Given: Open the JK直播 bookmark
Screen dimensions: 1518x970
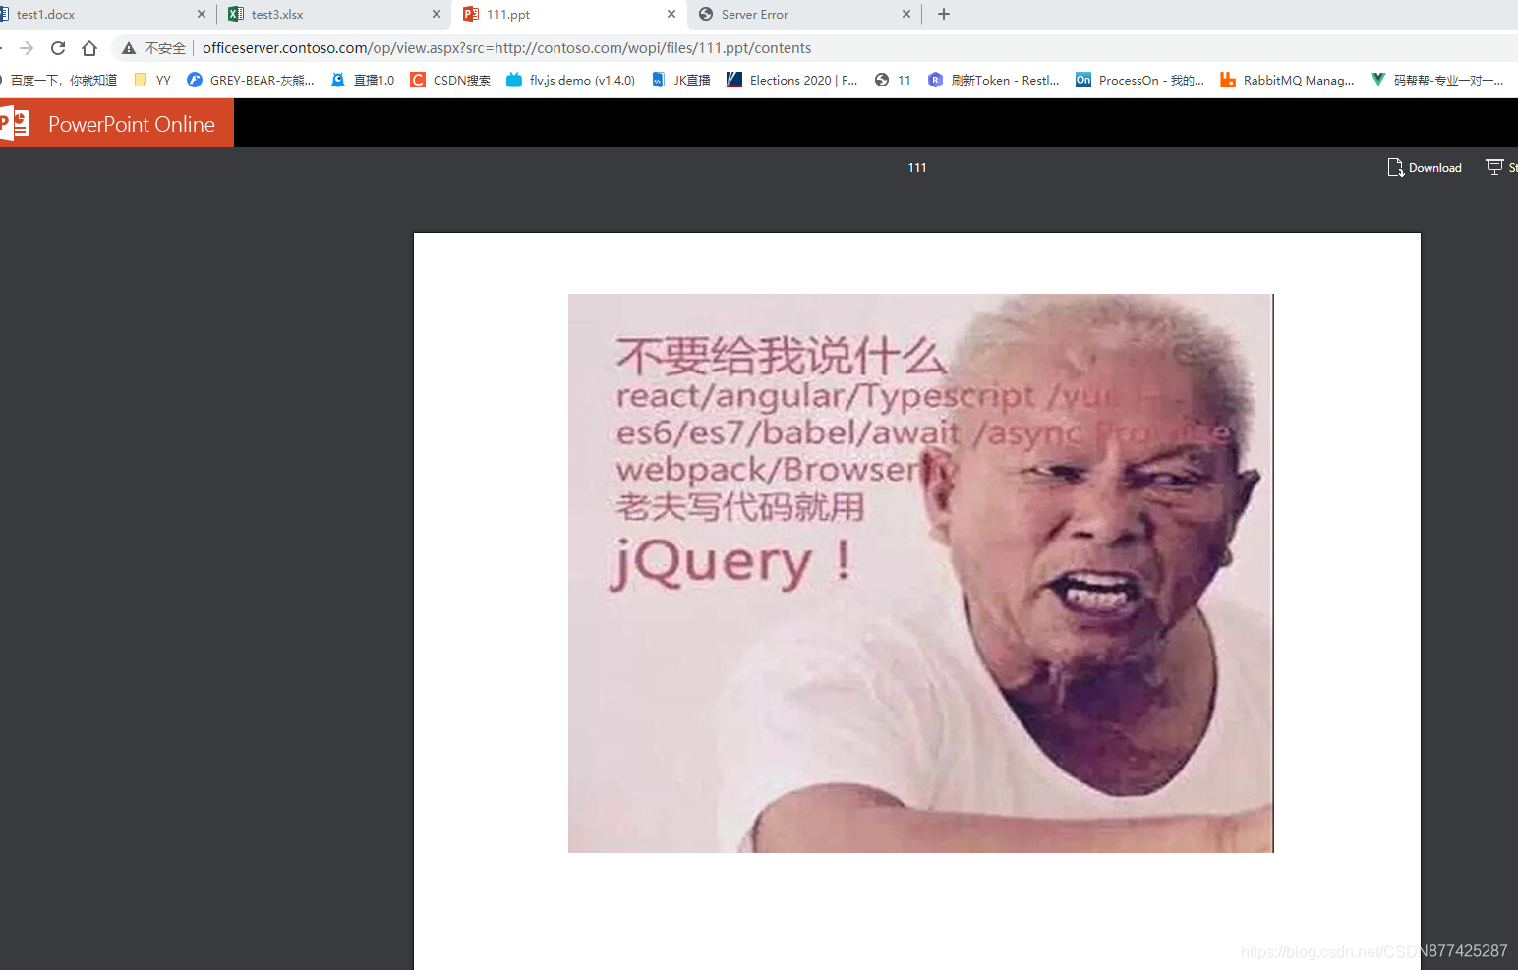Looking at the screenshot, I should pyautogui.click(x=680, y=81).
